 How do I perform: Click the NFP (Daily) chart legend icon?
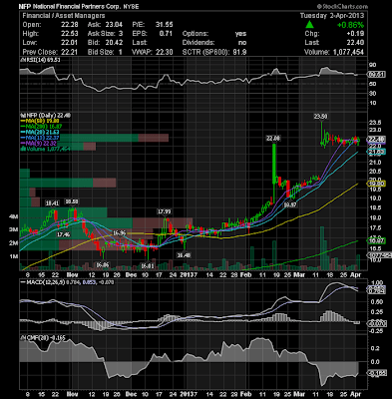22,115
